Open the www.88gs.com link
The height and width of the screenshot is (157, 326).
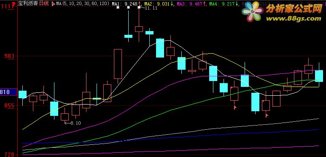coord(294,18)
